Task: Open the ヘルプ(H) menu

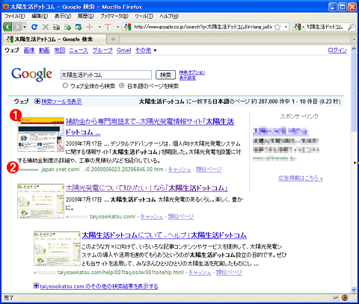Action: (x=169, y=16)
